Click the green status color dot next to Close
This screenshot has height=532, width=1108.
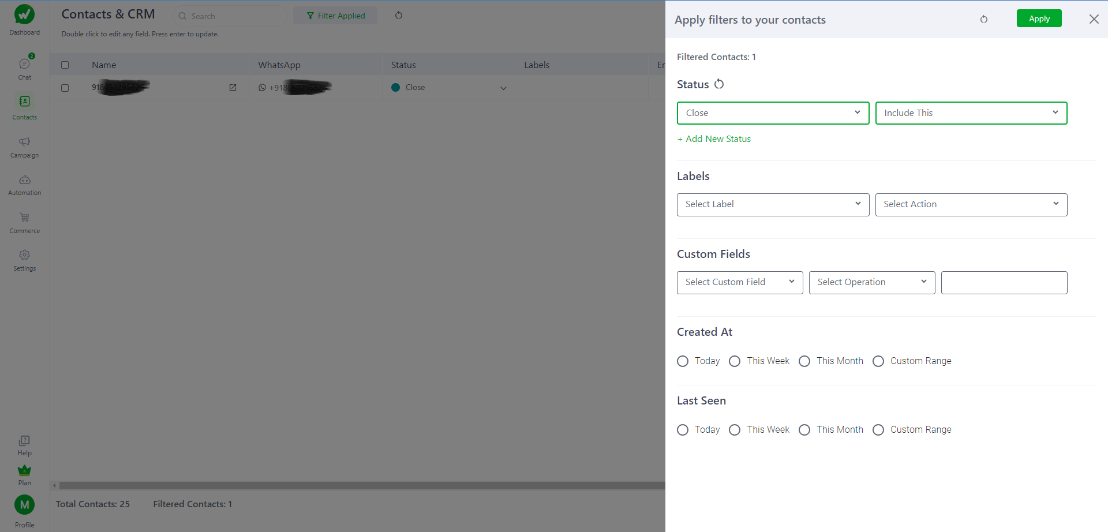tap(396, 87)
